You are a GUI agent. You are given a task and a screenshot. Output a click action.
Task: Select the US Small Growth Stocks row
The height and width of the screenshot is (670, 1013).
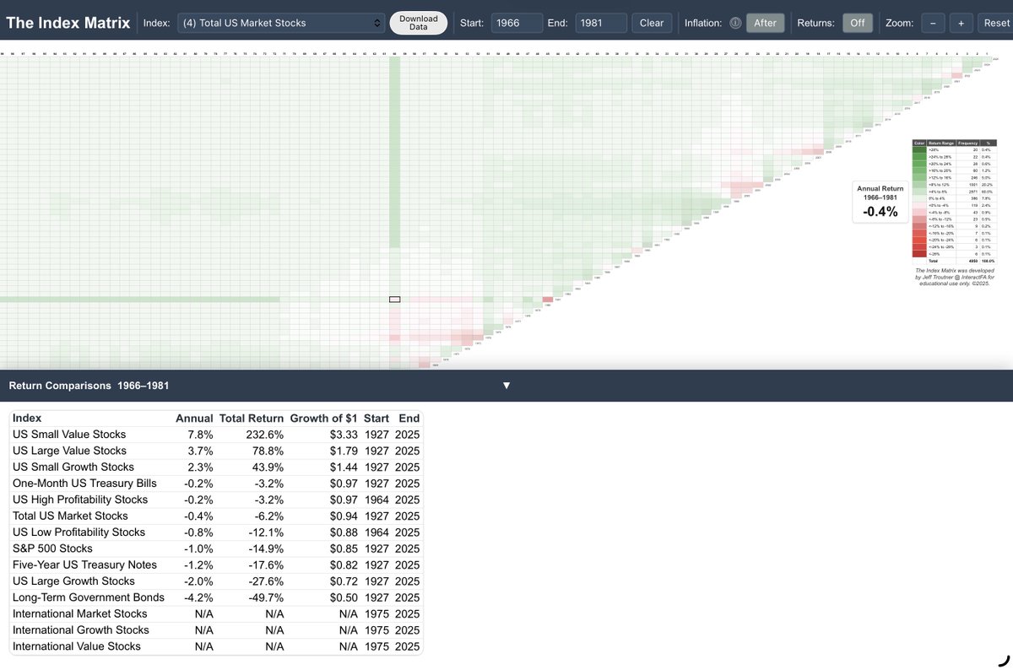pyautogui.click(x=216, y=467)
